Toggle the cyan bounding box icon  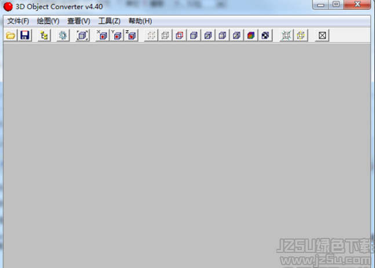(x=286, y=35)
